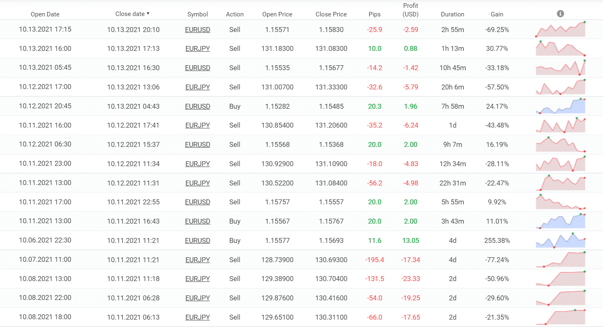Screen dimensions: 603x327
Task: Select the duration value 1h 13m
Action: (x=452, y=48)
